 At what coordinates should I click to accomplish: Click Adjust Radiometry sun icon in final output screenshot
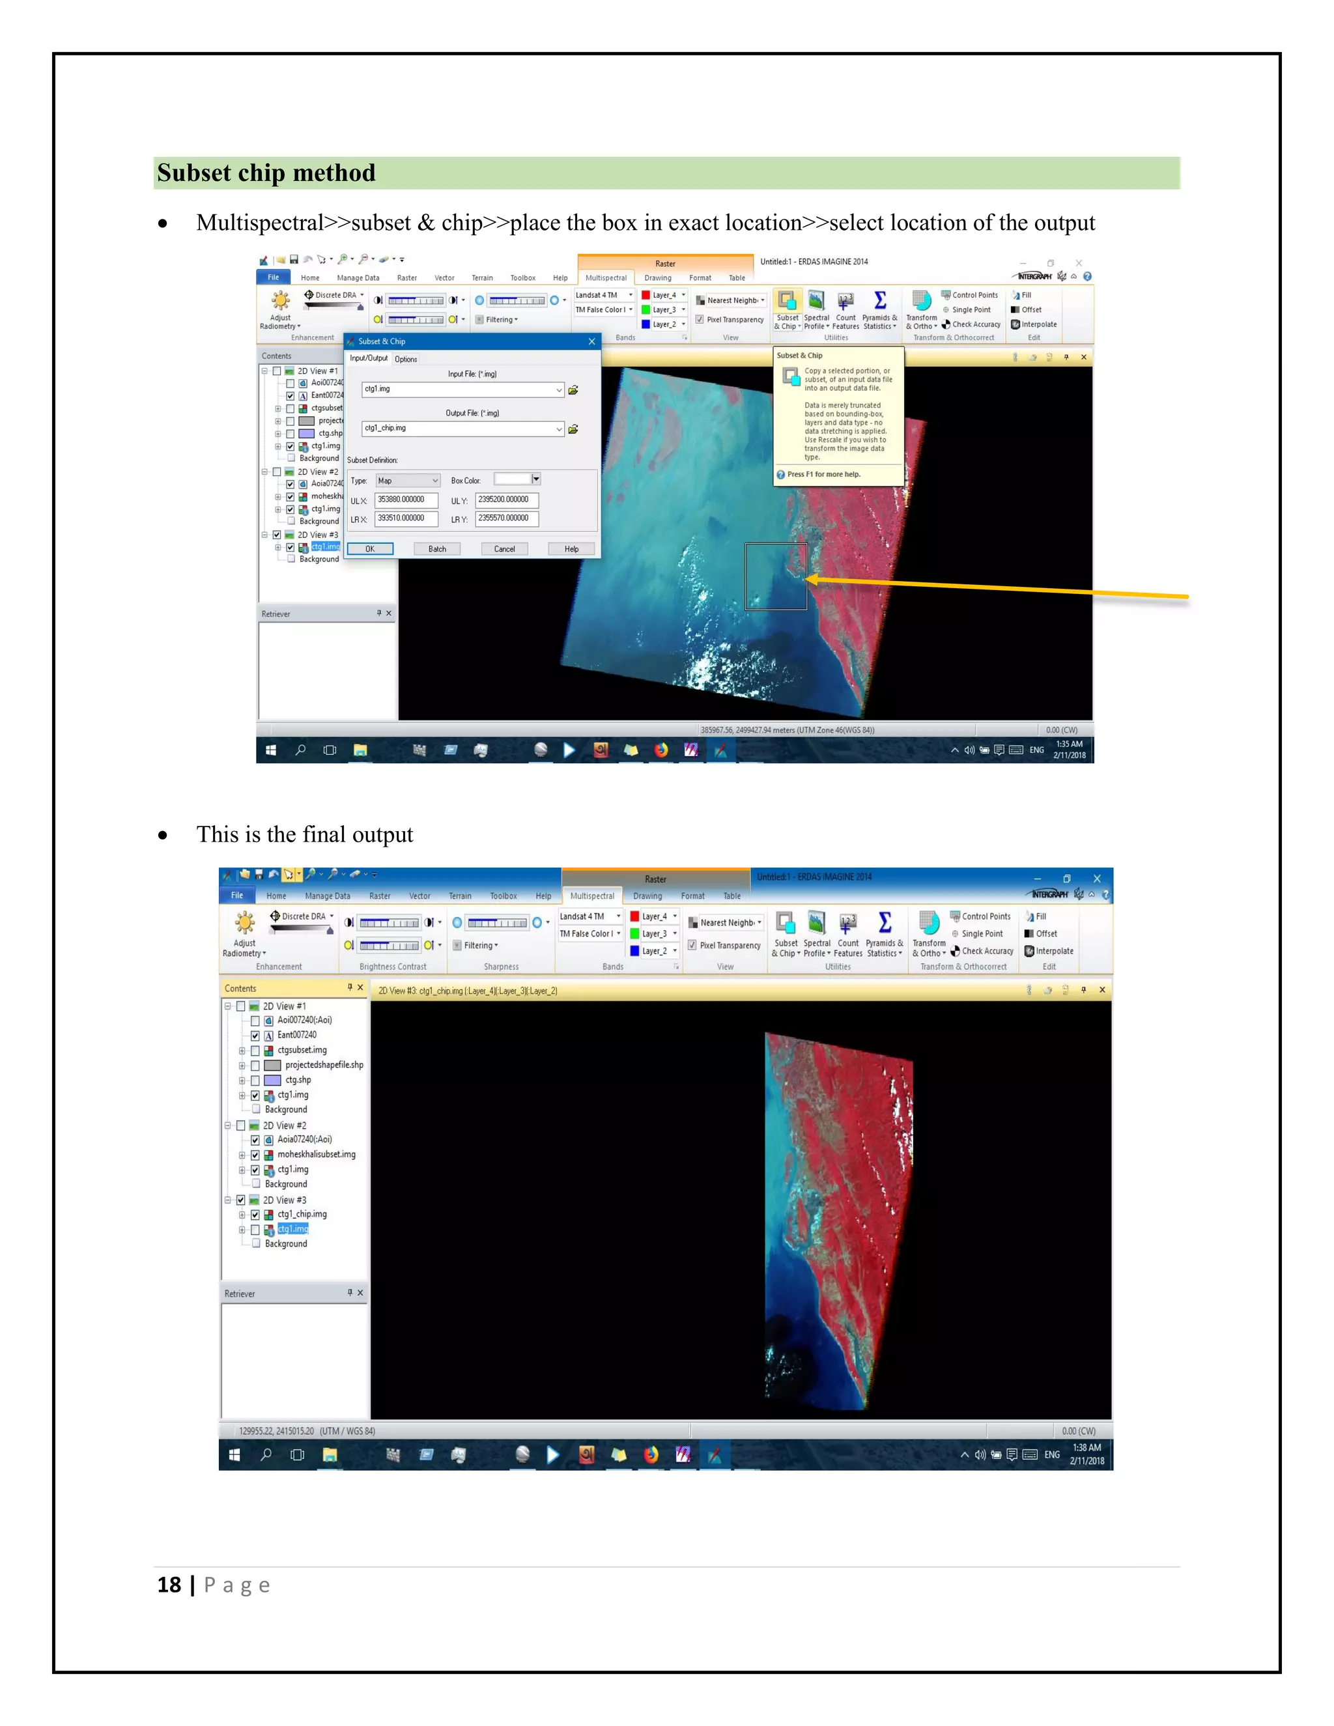pyautogui.click(x=245, y=922)
